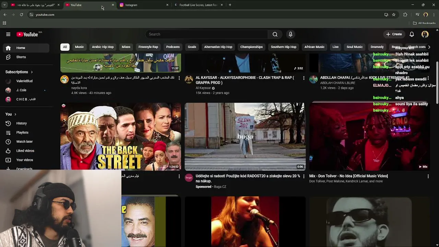Select the All filter chip
Screen dimensions: 439x247
[x=65, y=47]
